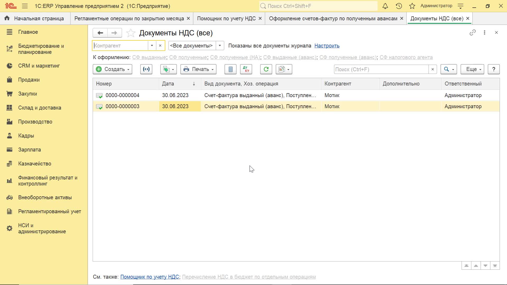Clear the Контрагент filter field
The image size is (507, 285).
click(x=160, y=45)
